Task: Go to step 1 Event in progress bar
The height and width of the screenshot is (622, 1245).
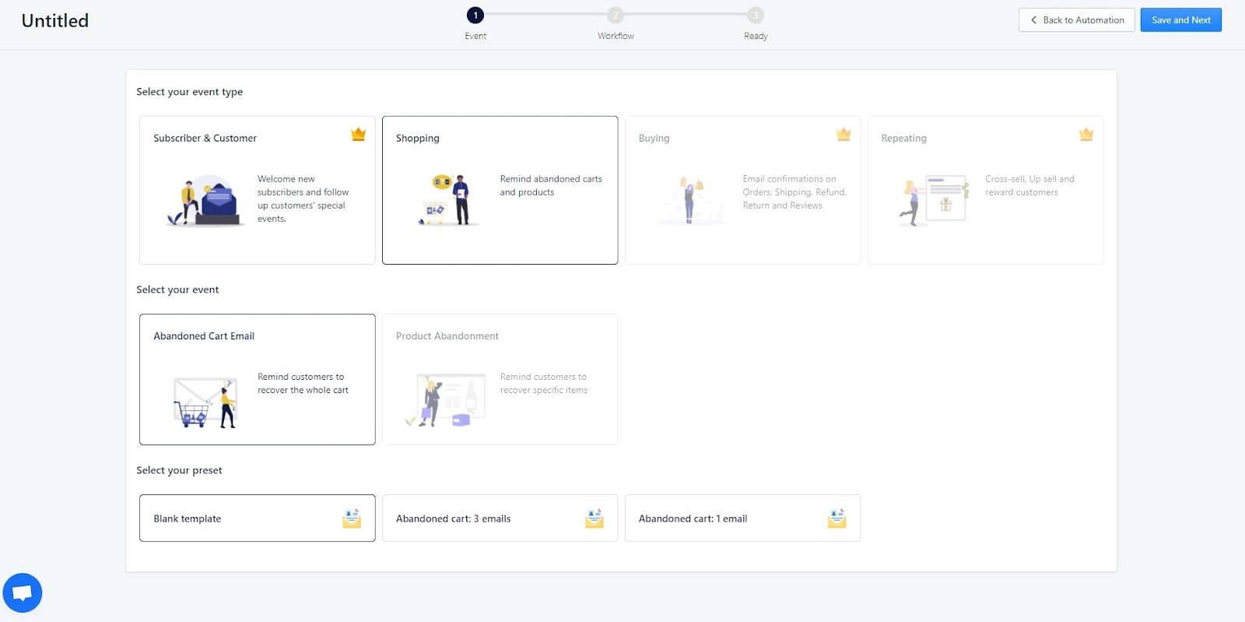Action: pyautogui.click(x=475, y=16)
